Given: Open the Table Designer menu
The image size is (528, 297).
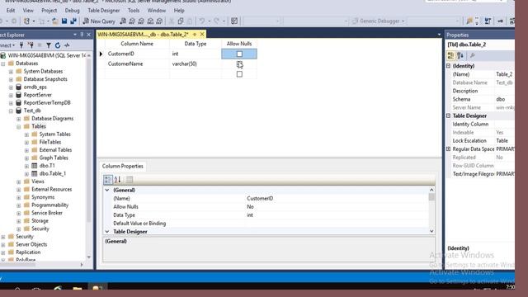Looking at the screenshot, I should click(104, 11).
